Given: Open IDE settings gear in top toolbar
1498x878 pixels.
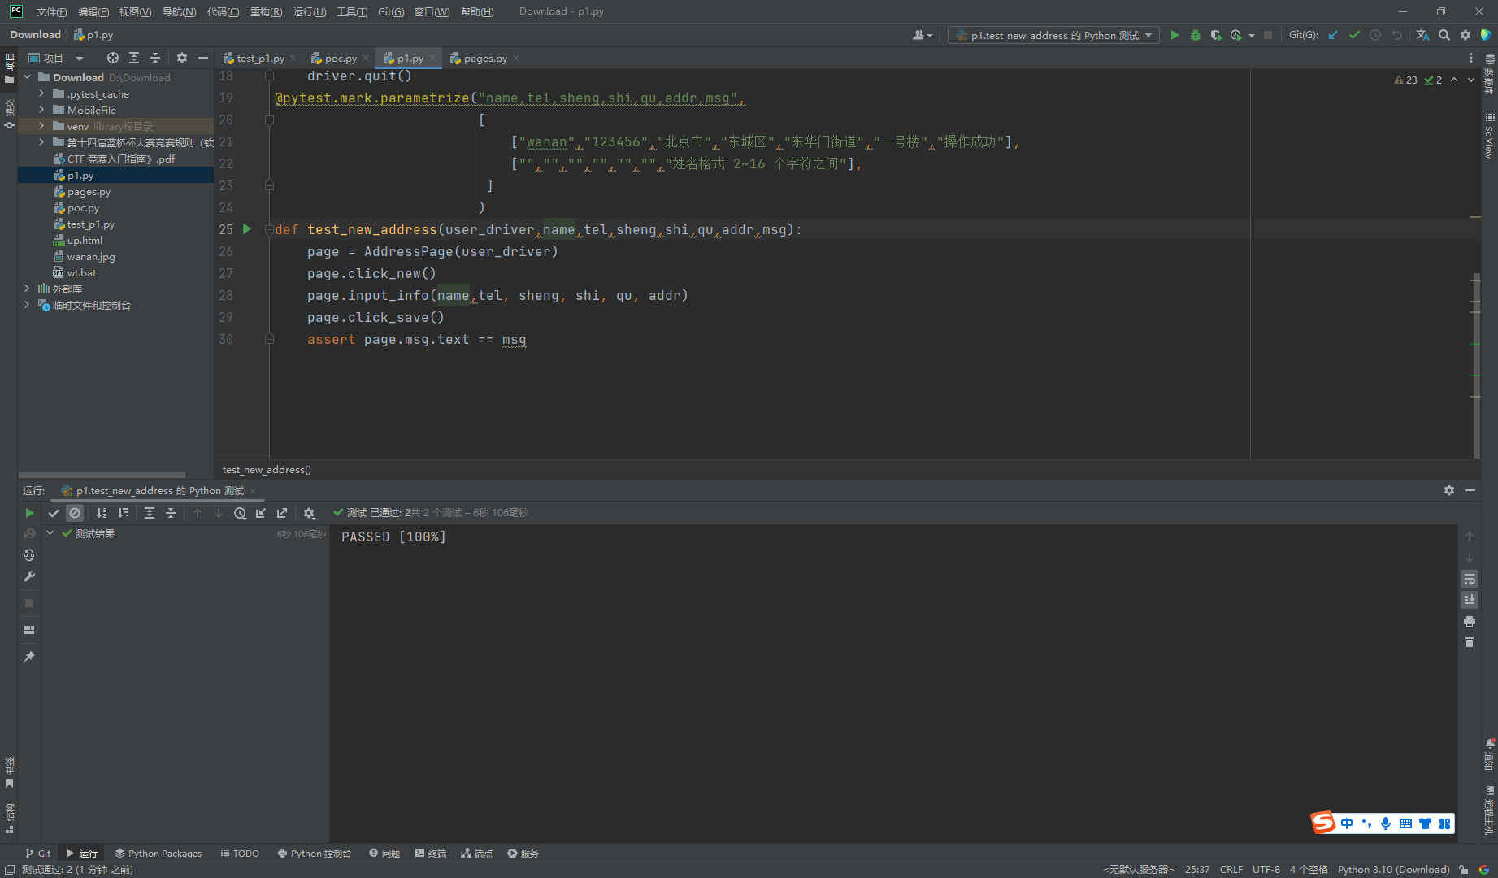Looking at the screenshot, I should (1465, 35).
